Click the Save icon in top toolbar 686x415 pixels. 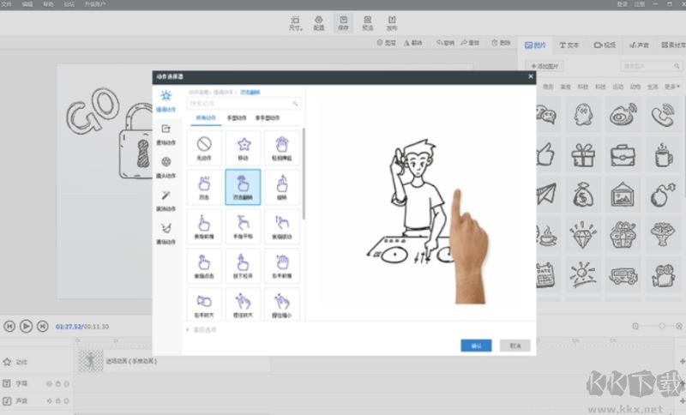344,23
